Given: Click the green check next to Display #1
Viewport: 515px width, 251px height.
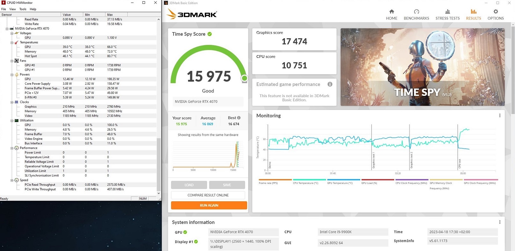Looking at the screenshot, I should [196, 242].
